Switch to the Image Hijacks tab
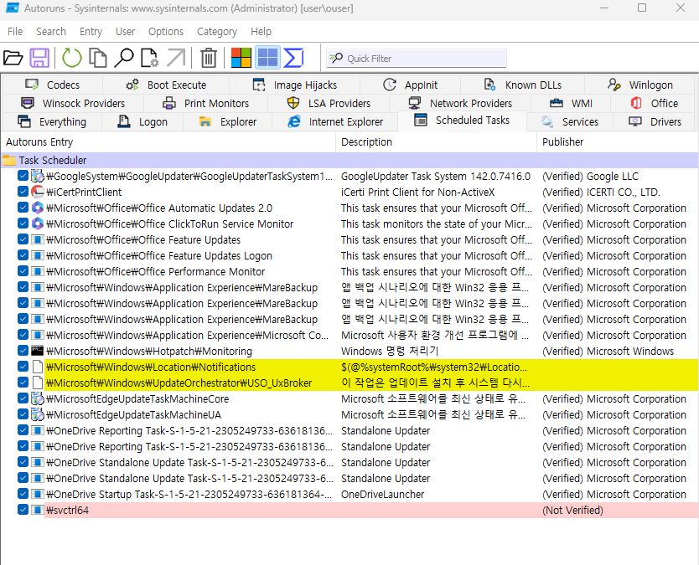This screenshot has width=699, height=565. [x=294, y=85]
